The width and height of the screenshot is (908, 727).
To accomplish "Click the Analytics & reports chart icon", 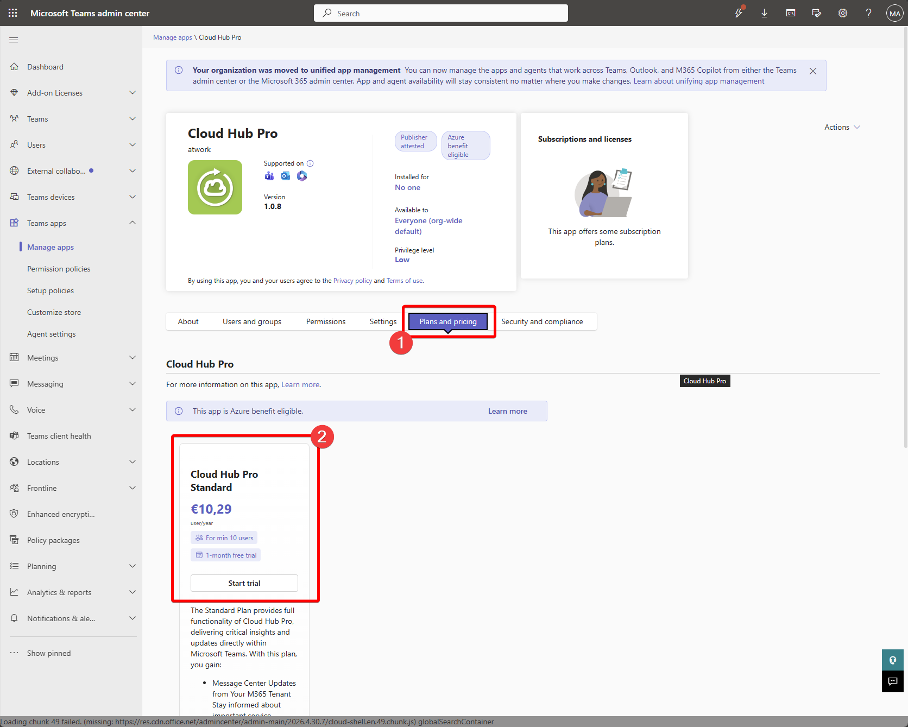I will [x=14, y=592].
